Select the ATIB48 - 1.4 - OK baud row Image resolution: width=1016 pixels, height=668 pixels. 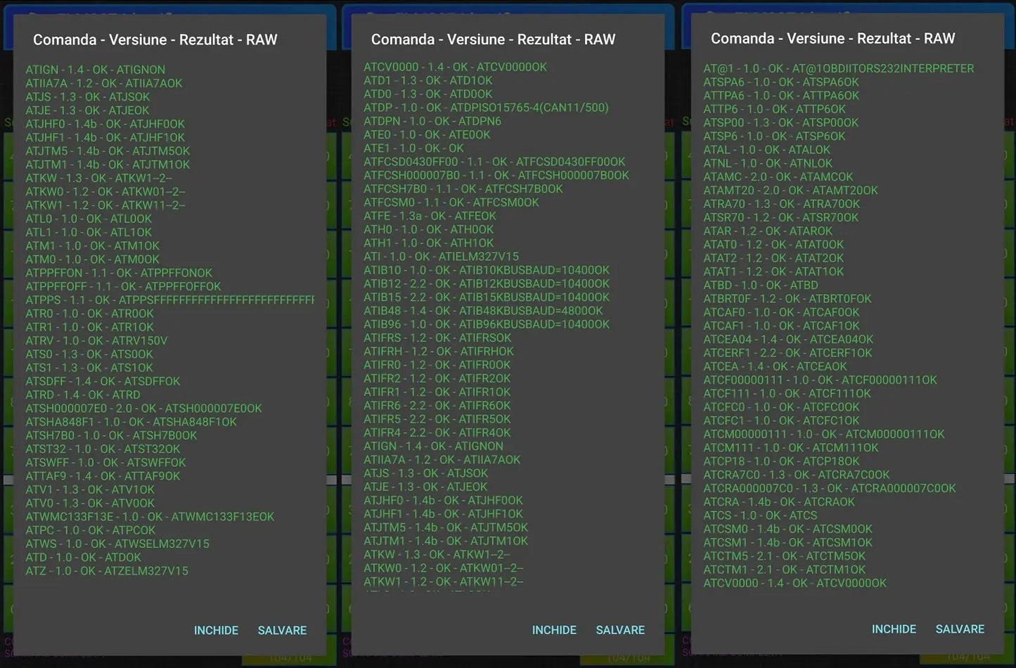click(483, 311)
